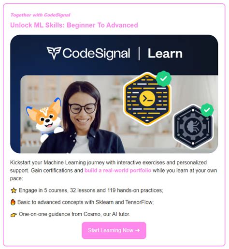
Task: Click the CodeSignal shield logo icon
Action: pyautogui.click(x=54, y=53)
